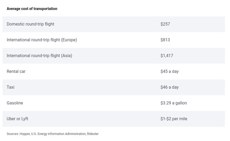The image size is (230, 141).
Task: Select International round-trip flight (Asia) label
Action: pos(39,56)
